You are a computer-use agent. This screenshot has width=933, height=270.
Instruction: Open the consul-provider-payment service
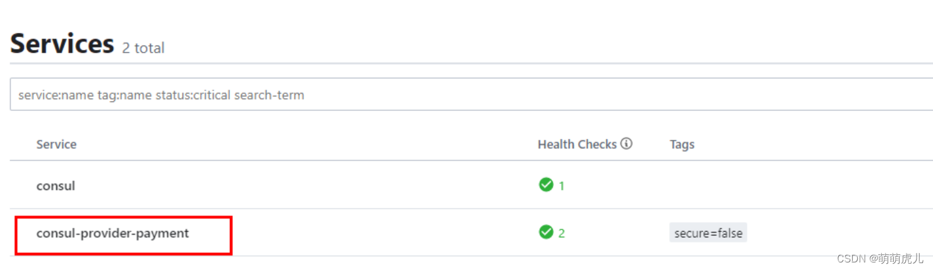pyautogui.click(x=112, y=233)
